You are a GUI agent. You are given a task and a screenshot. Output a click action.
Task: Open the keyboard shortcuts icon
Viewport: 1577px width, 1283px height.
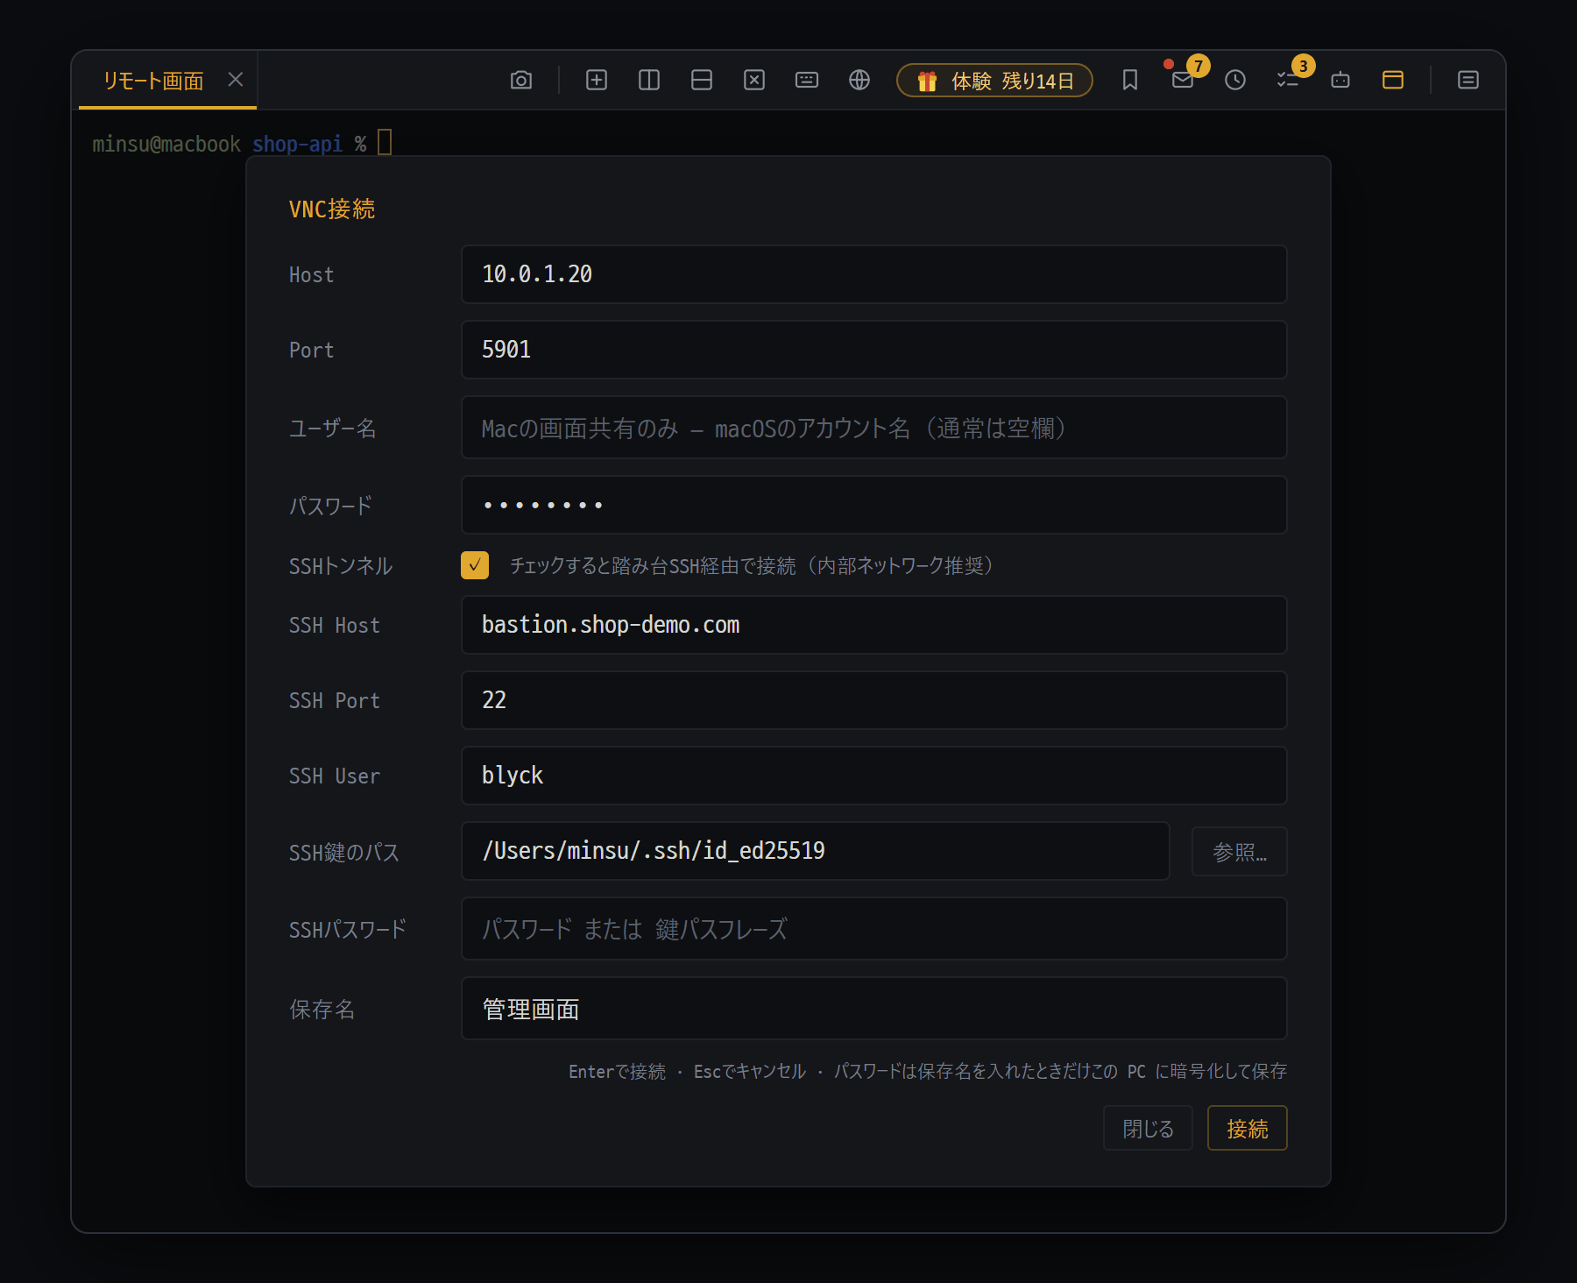point(807,81)
